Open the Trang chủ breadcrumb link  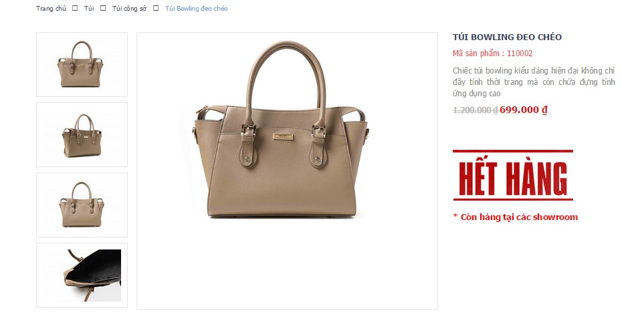51,8
